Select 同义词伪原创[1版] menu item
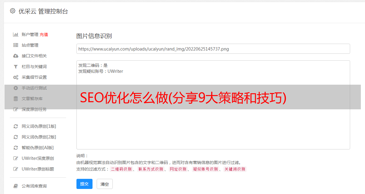 pos(39,126)
